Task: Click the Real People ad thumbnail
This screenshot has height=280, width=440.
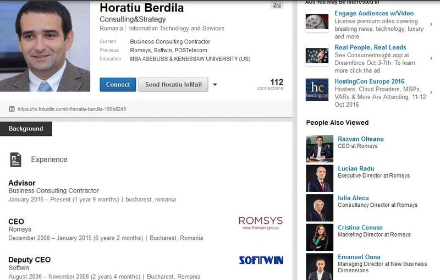Action: click(317, 56)
